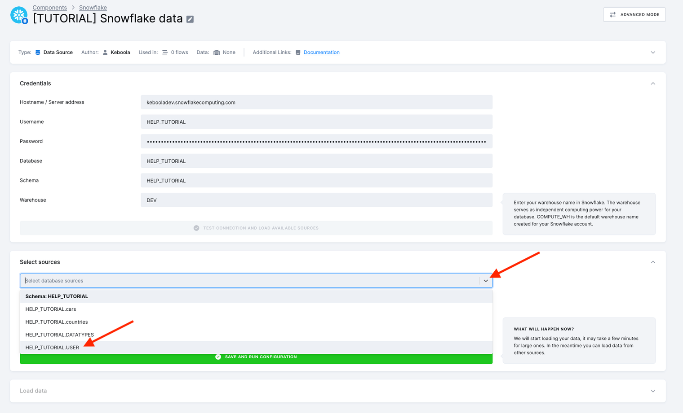Expand the component info bar chevron
The height and width of the screenshot is (413, 683).
click(x=653, y=52)
